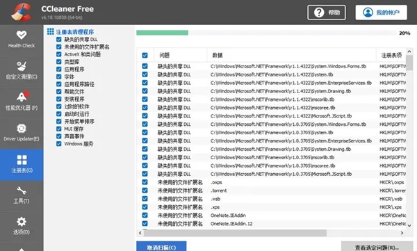Viewport: 417px width, 251px height.
Task: Click the CCleaner logo icon
Action: click(21, 12)
